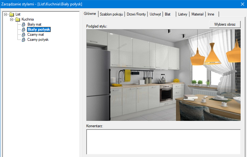This screenshot has height=157, width=247.
Task: Click the Kuchnia folder icon
Action: (x=17, y=19)
